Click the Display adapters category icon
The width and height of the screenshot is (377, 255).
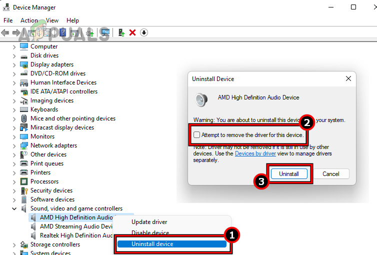click(x=24, y=64)
